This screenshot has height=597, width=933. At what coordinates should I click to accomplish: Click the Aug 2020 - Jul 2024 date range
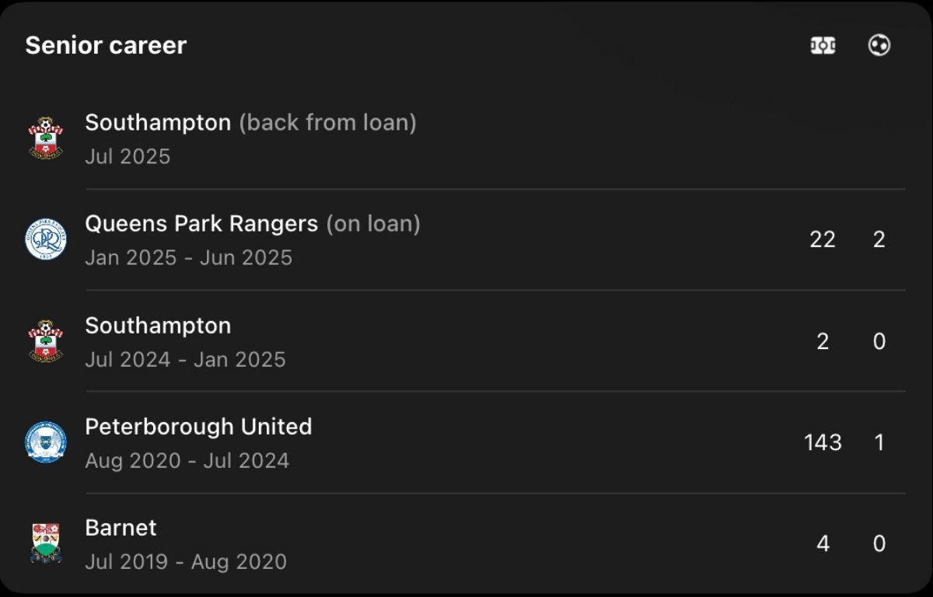pos(187,461)
